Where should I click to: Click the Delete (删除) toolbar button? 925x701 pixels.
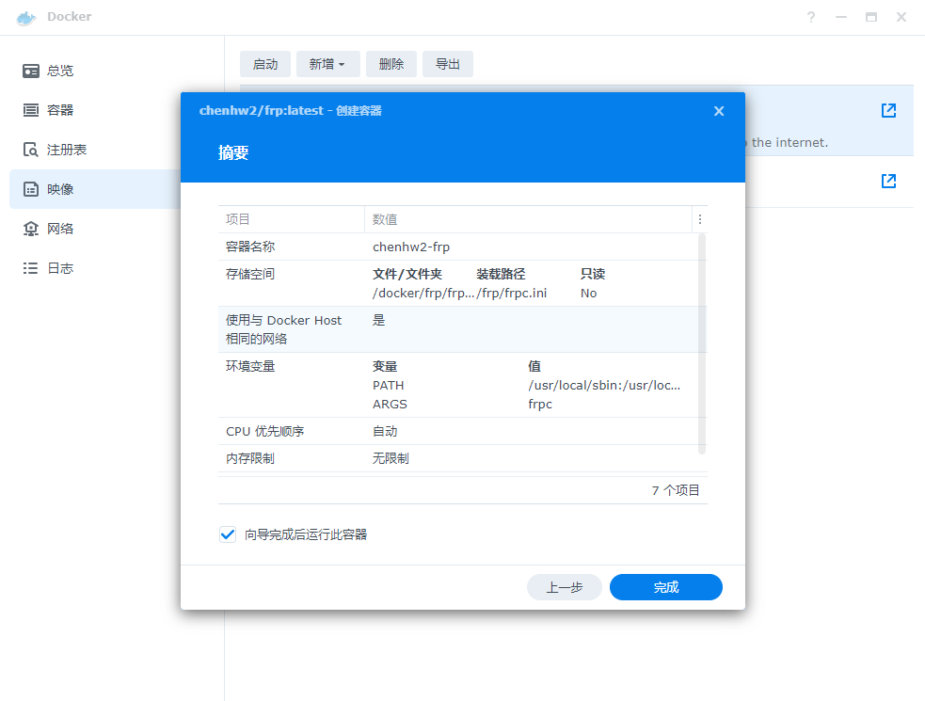[x=391, y=64]
